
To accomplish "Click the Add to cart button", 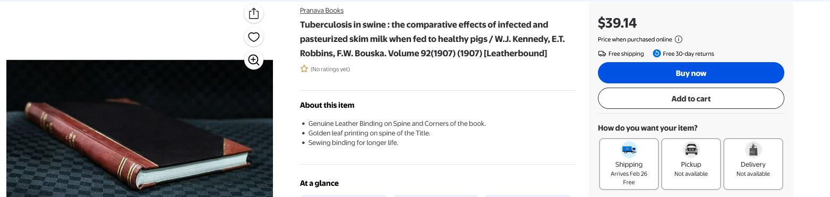I will (691, 99).
